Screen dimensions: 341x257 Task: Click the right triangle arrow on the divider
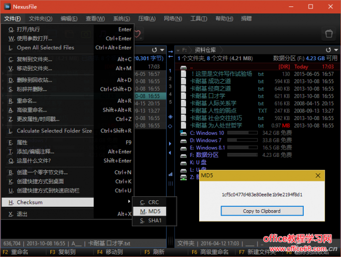coord(170,143)
